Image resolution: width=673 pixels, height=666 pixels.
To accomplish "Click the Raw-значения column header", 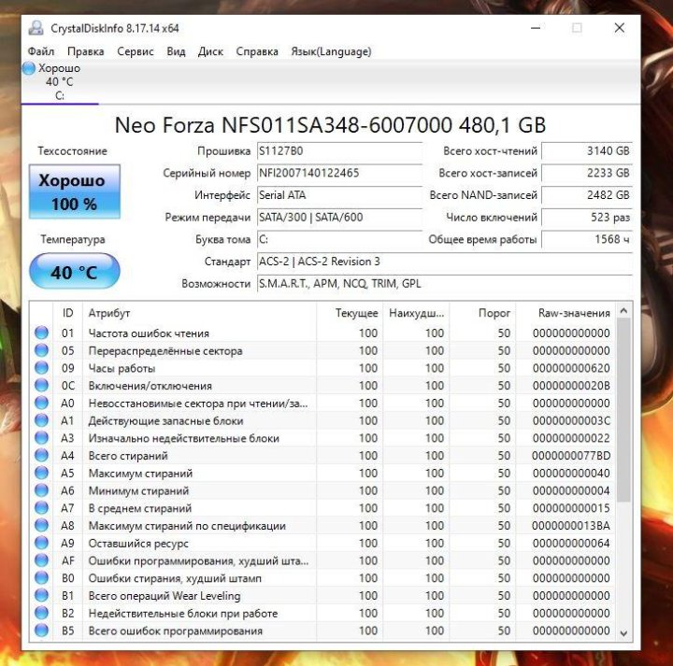I will click(x=574, y=313).
